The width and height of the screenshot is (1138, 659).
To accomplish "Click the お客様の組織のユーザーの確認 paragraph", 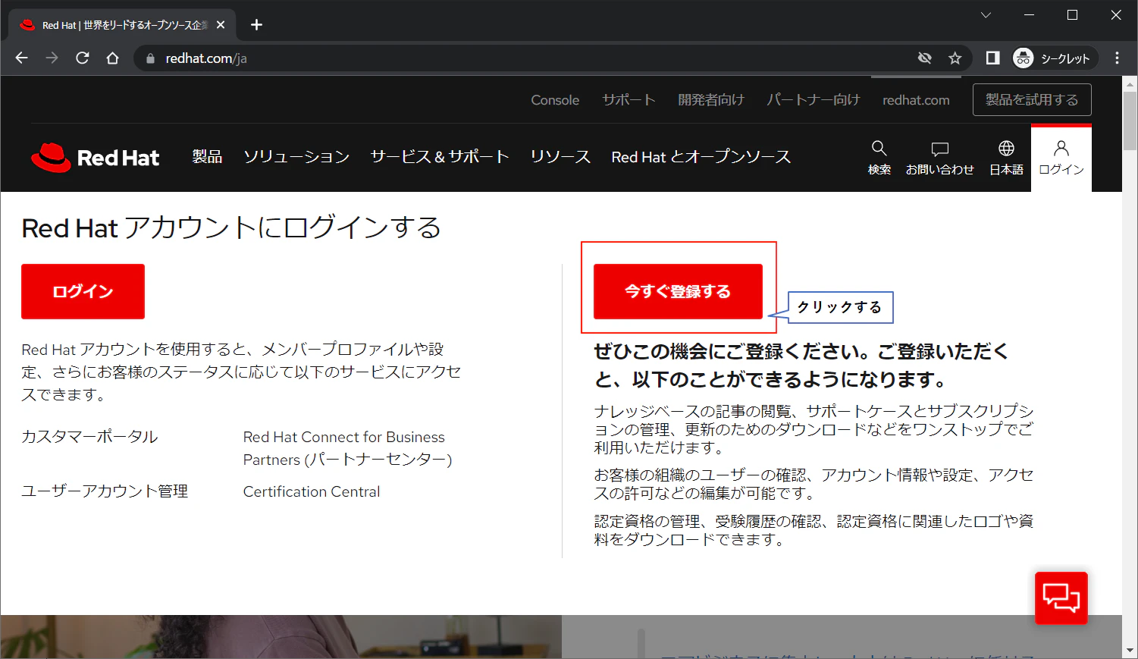I will 814,484.
